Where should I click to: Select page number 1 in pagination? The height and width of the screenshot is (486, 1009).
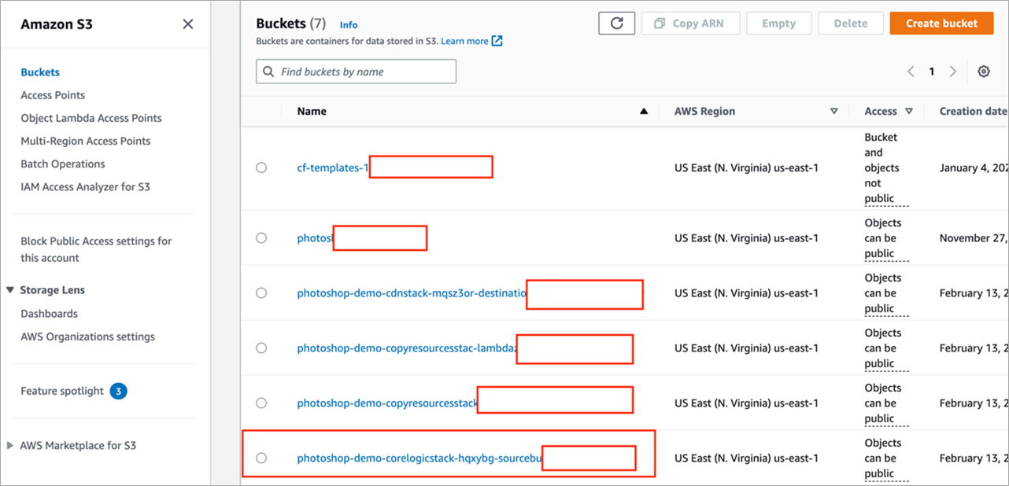click(932, 72)
